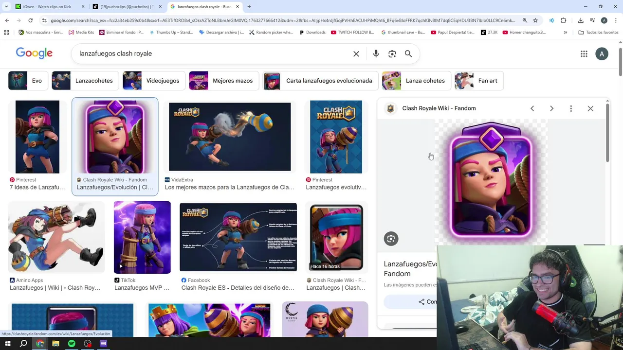This screenshot has height=350, width=623.
Task: Open the browser apps shortcut grid
Action: tap(6, 33)
